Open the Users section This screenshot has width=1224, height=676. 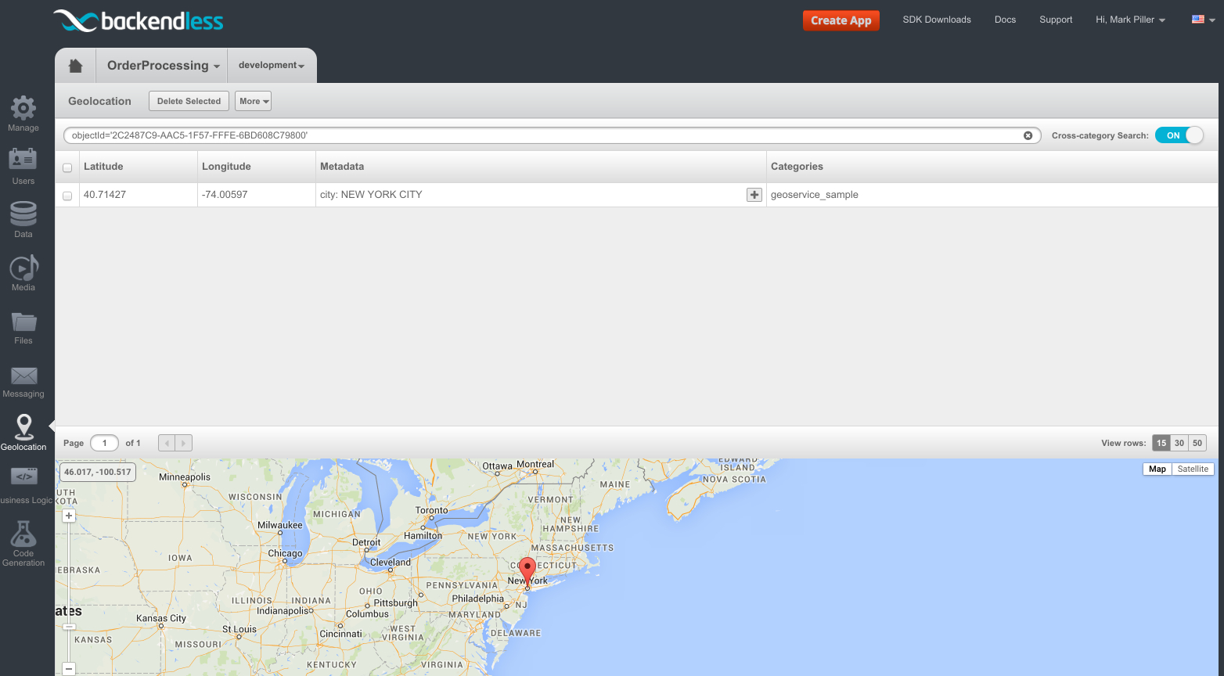pos(23,167)
